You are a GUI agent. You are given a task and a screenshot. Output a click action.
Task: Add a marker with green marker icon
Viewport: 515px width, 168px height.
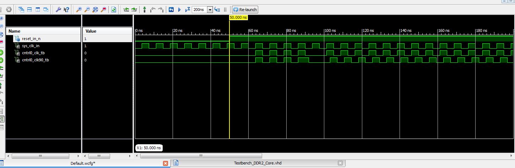145,10
